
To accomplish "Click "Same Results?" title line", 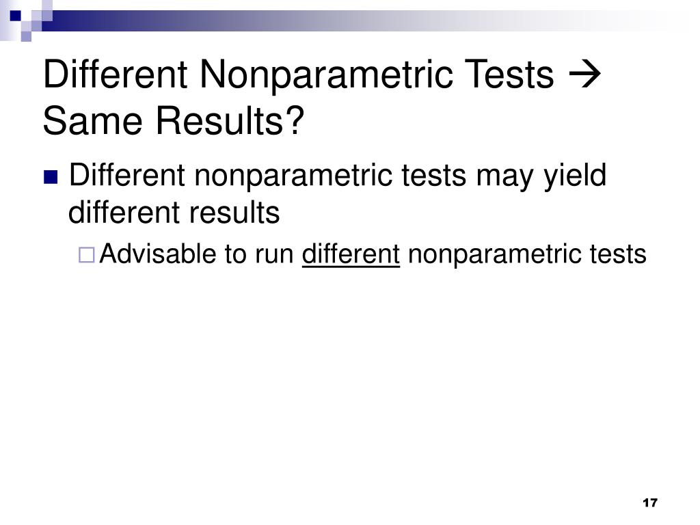I will pos(174,120).
